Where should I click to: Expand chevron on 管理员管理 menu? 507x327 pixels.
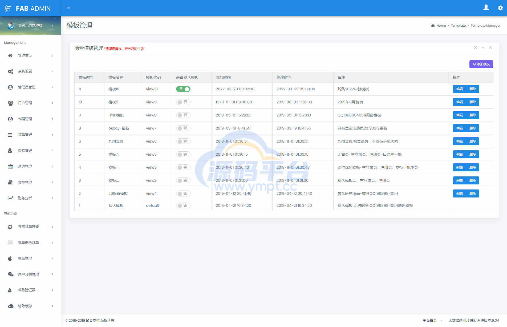click(52, 87)
